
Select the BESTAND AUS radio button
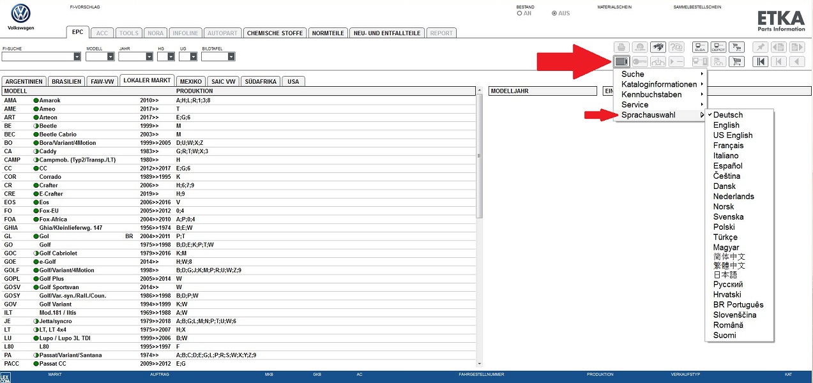coord(554,13)
